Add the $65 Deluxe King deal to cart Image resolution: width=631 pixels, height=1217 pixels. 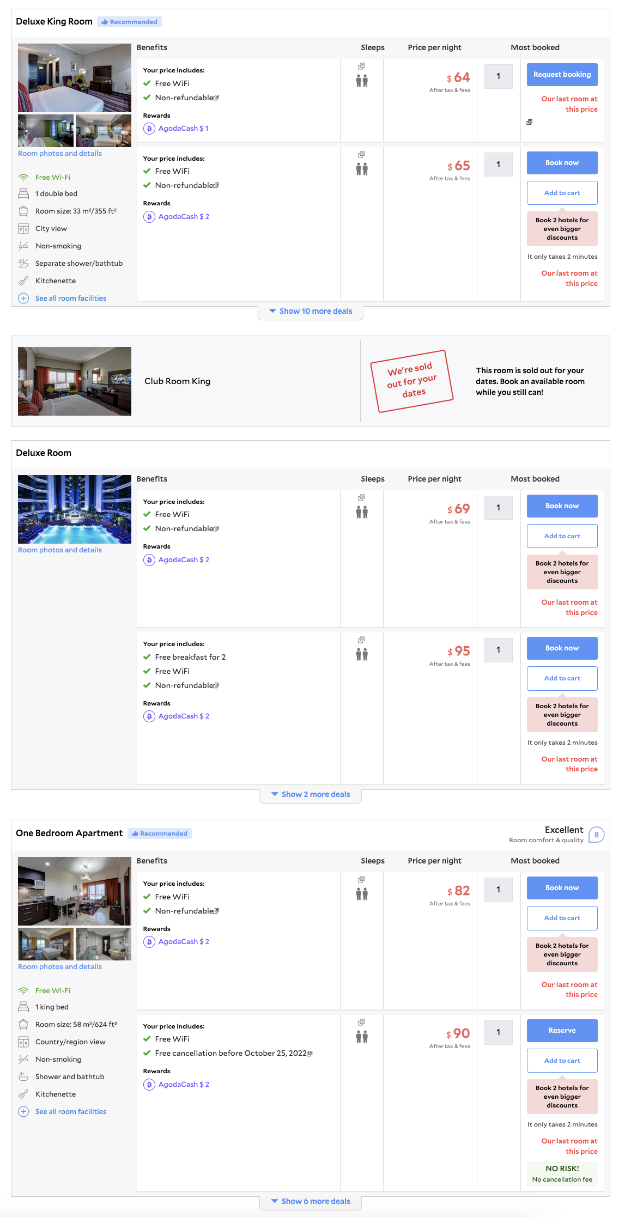(x=562, y=193)
